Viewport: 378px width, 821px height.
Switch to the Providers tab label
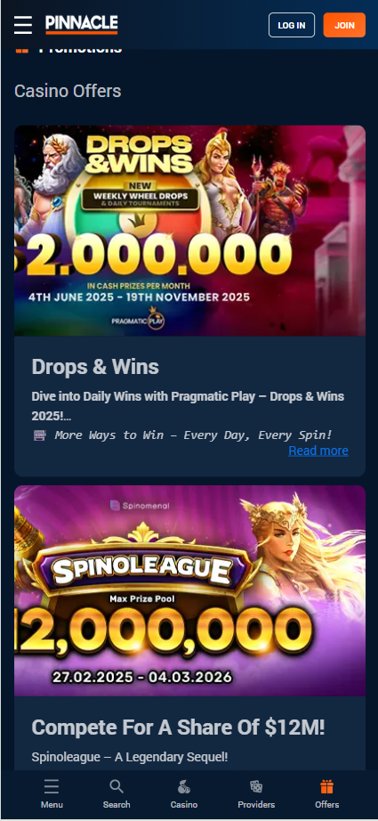(256, 804)
